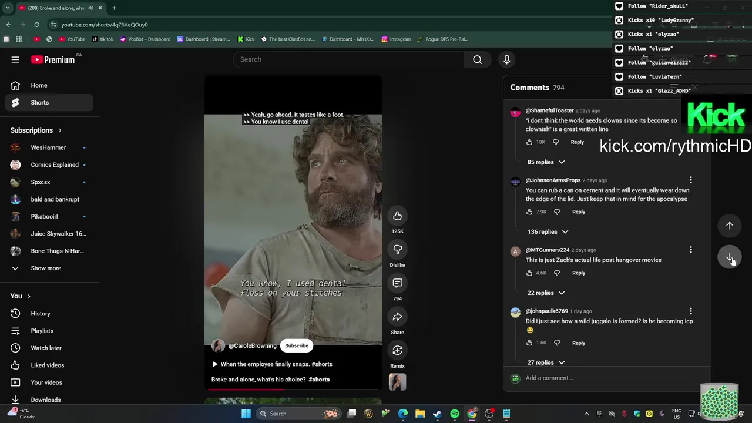Go back using the browser back arrow

point(8,25)
